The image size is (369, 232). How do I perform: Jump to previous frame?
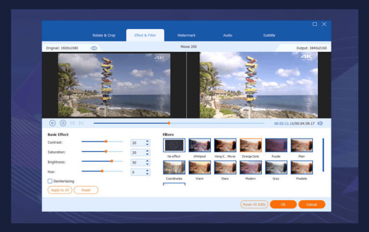pyautogui.click(x=72, y=123)
